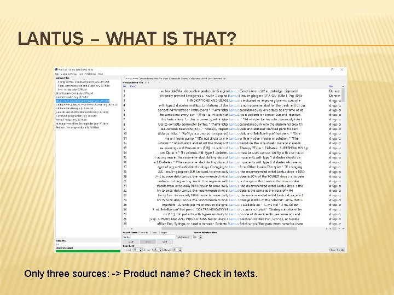This screenshot has width=394, height=295.
Task: Close the AntConc window
Action: click(341, 69)
